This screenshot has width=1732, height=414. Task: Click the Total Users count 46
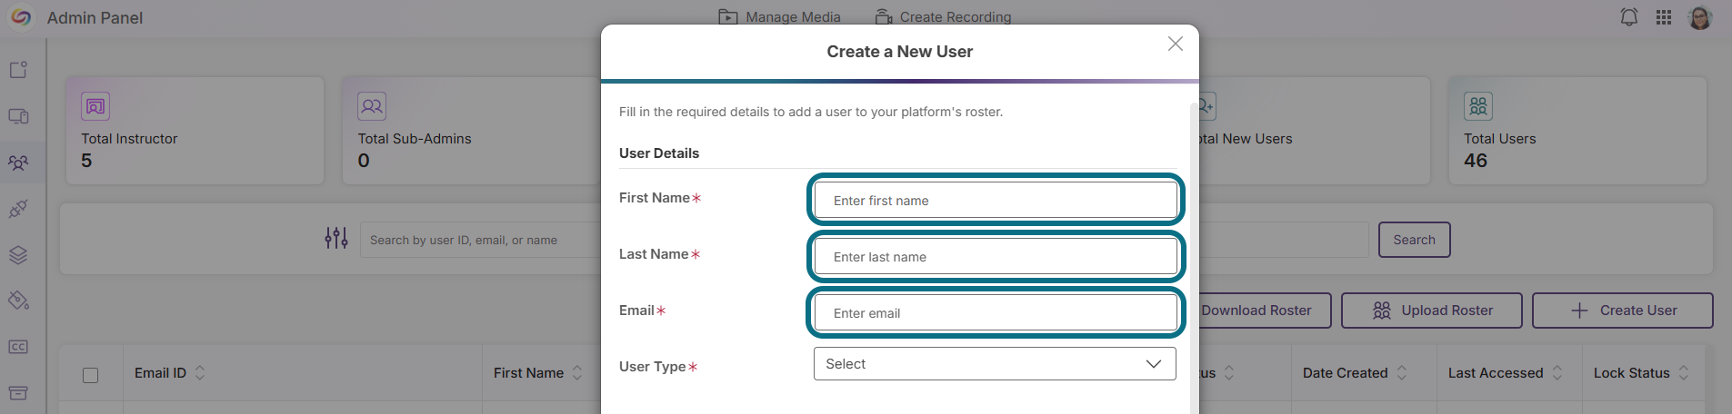pyautogui.click(x=1476, y=161)
